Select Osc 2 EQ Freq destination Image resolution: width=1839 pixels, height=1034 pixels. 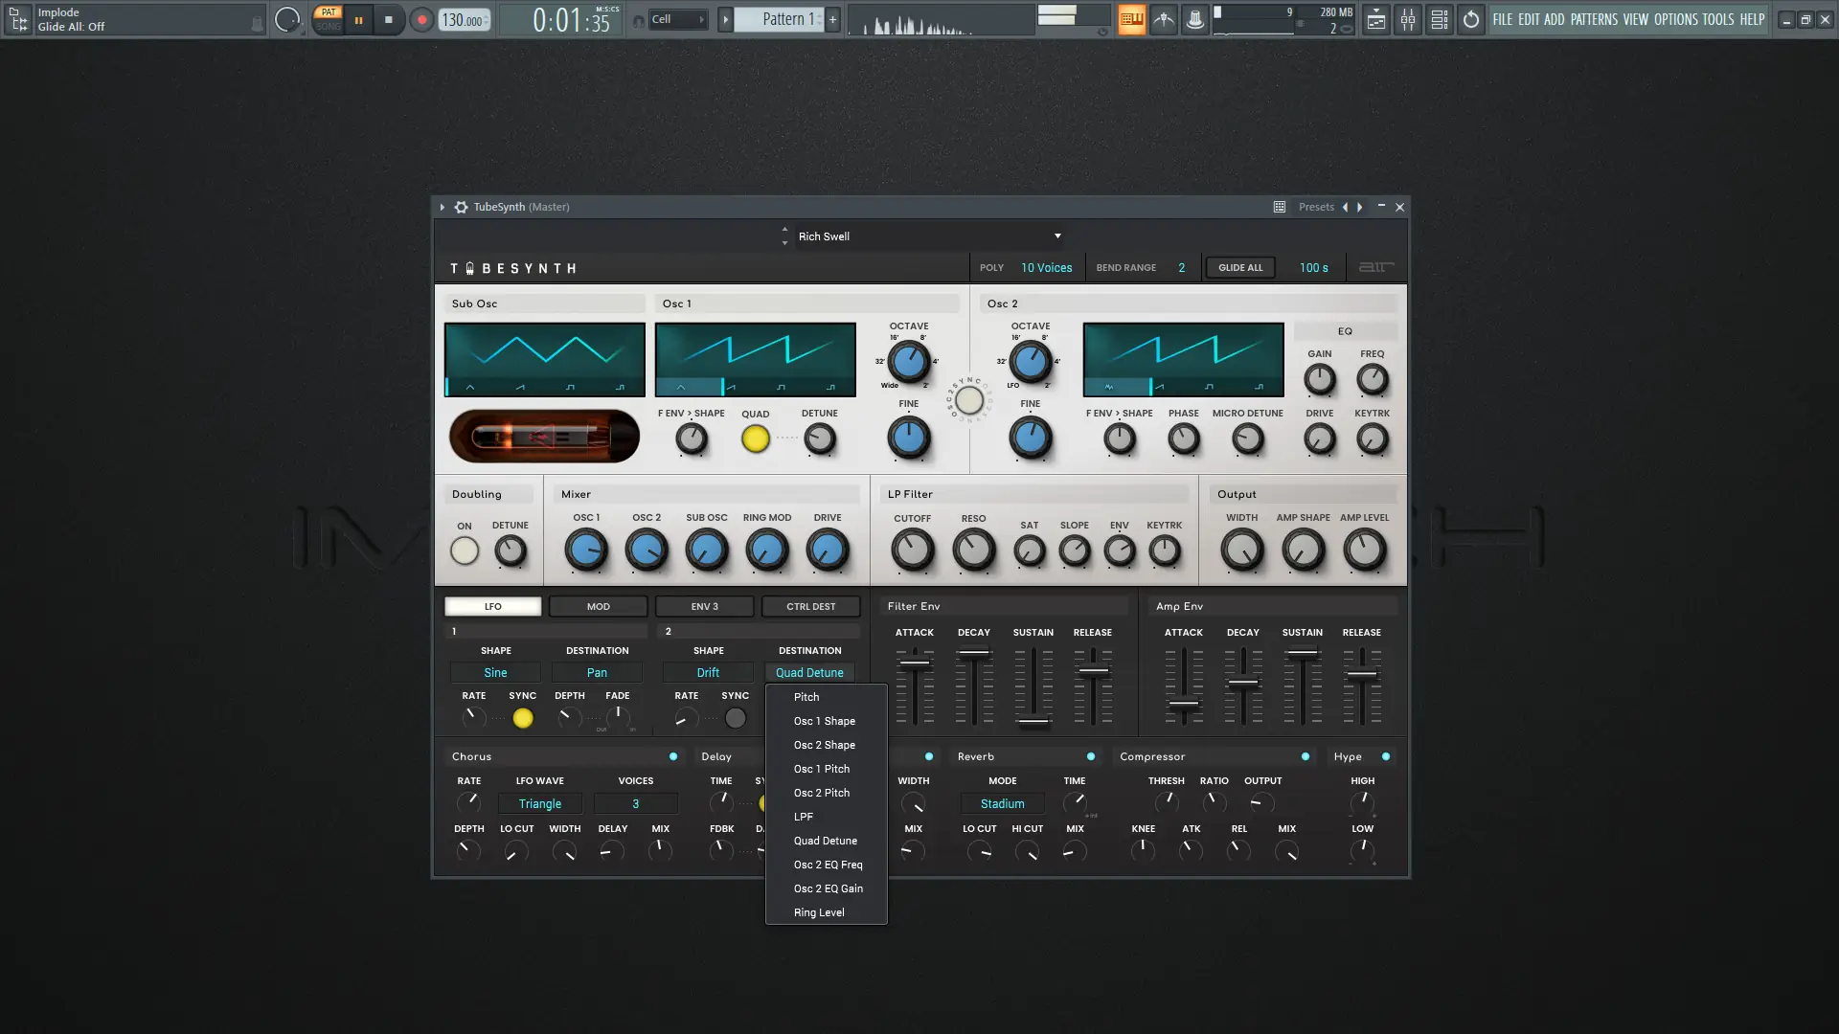828,865
